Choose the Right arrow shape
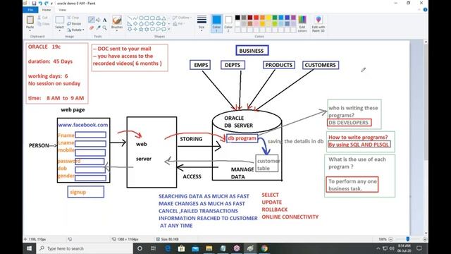Screen dimensions: 451x254 152,23
